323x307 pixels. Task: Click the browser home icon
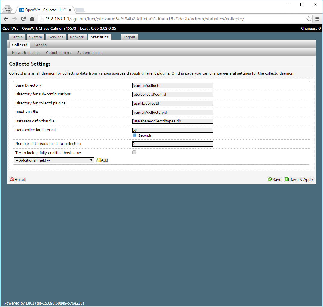(32, 19)
